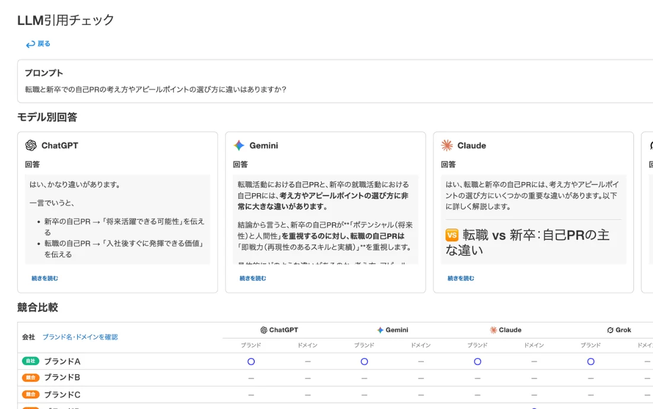Click Gemini brand circle for ブランドA
The height and width of the screenshot is (409, 653).
click(x=364, y=362)
